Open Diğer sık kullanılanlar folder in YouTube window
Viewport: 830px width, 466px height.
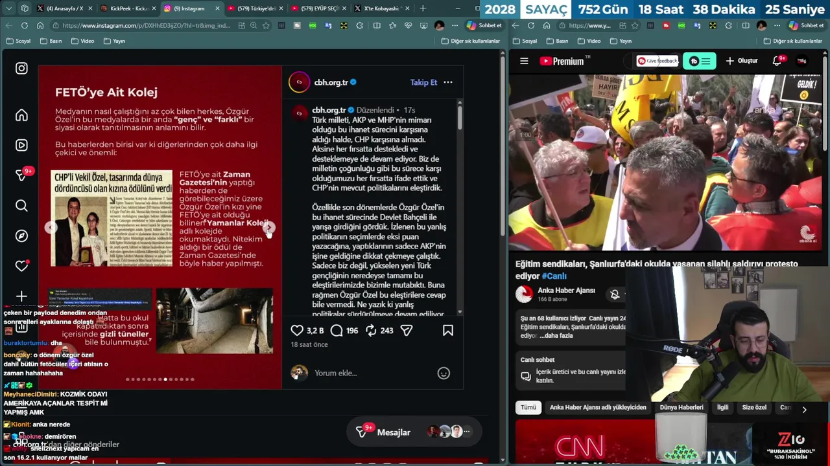pos(792,41)
